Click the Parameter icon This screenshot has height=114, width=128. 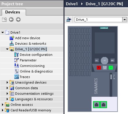point(17,60)
